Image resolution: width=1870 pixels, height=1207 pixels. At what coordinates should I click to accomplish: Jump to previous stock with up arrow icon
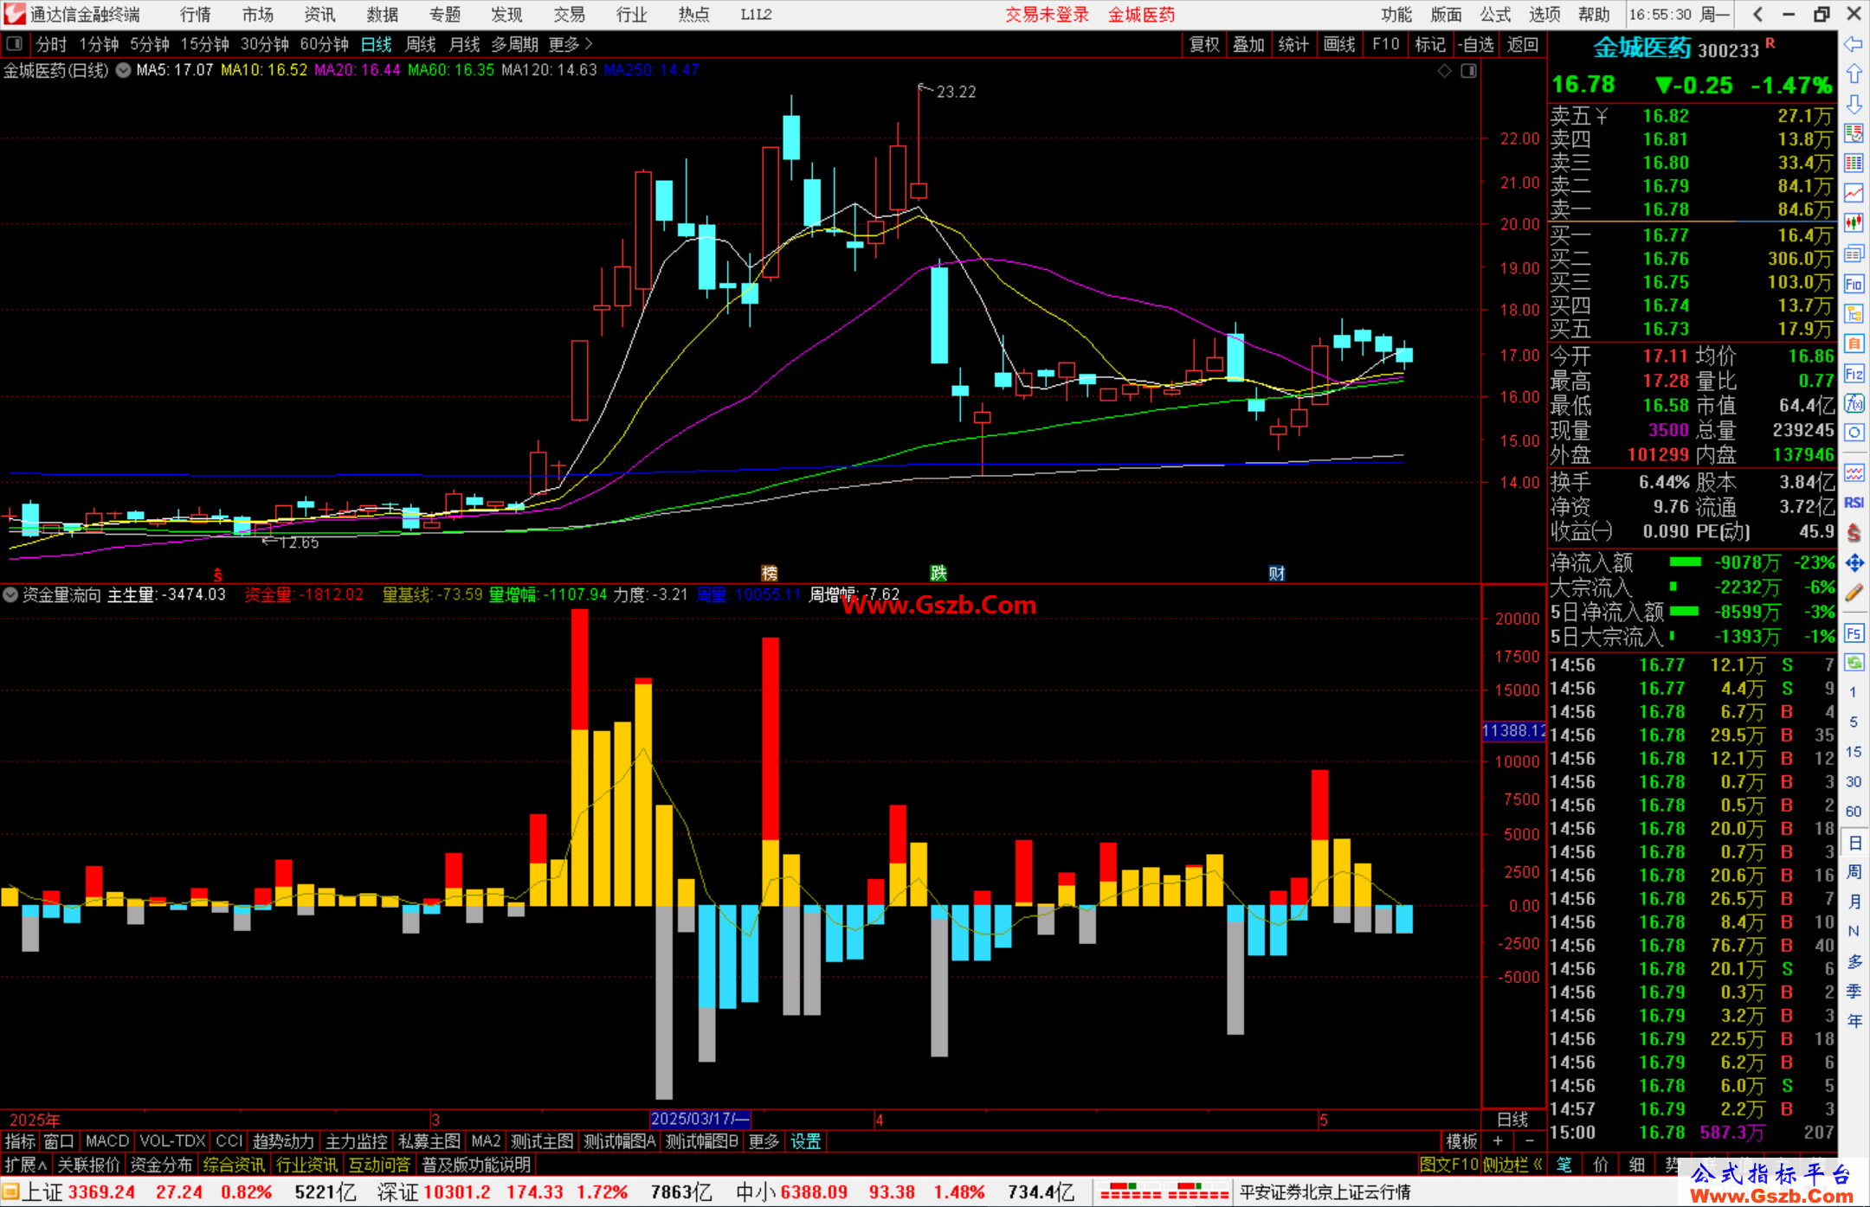coord(1854,74)
